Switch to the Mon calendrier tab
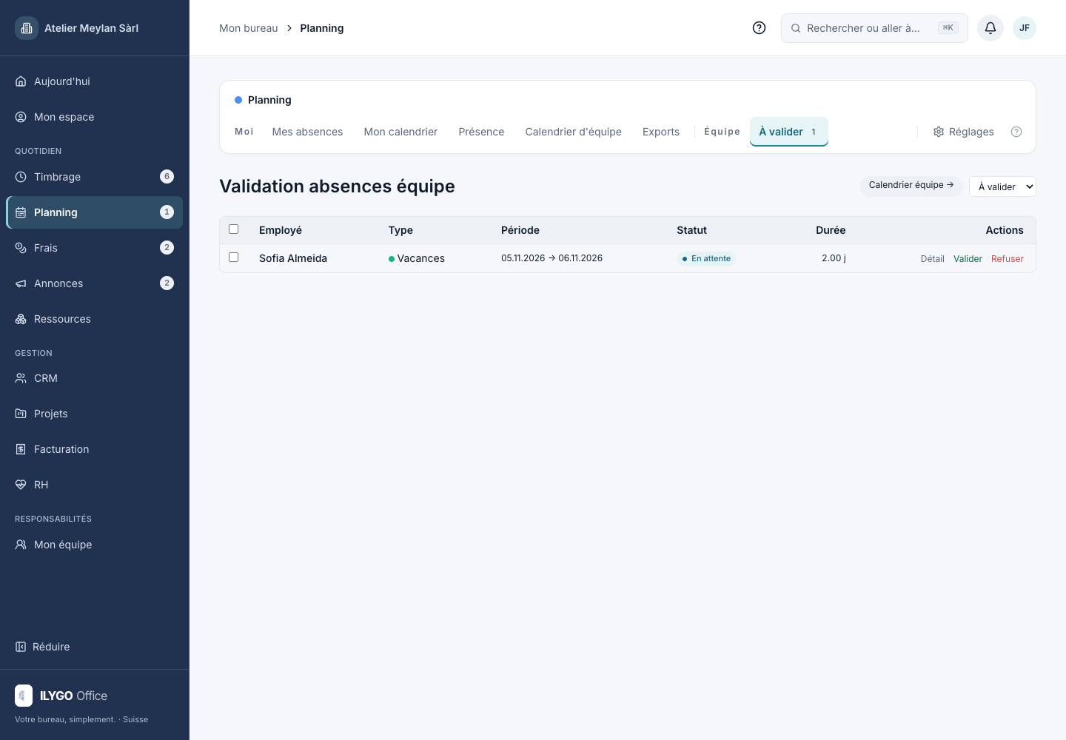This screenshot has width=1066, height=740. click(400, 132)
